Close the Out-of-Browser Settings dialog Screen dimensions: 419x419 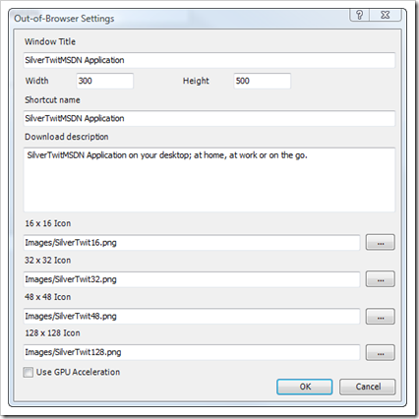click(x=386, y=15)
